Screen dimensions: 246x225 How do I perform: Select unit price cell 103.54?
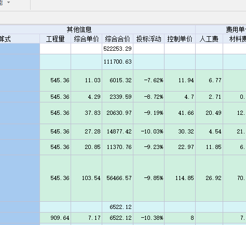coord(87,178)
